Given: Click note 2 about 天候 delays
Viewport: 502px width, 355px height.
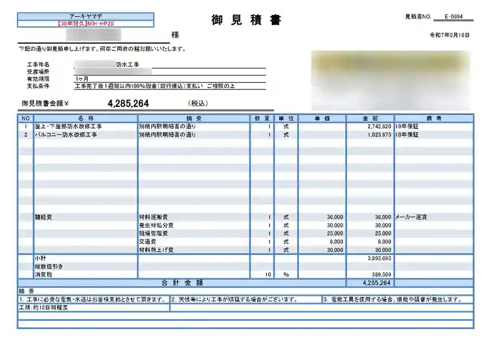Looking at the screenshot, I should tap(234, 300).
